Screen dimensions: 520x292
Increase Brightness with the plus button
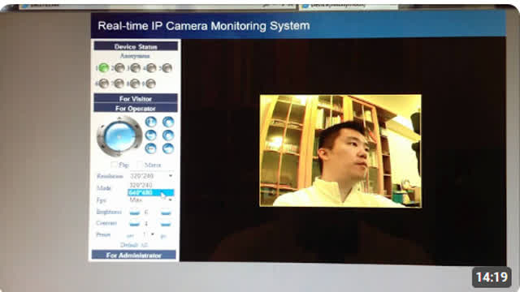tap(166, 213)
